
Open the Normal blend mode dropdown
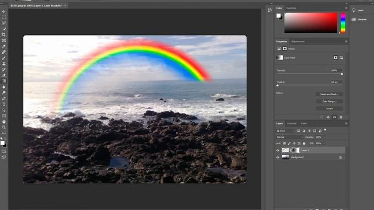[290, 137]
